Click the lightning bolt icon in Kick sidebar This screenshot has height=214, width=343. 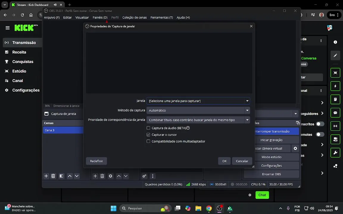click(335, 86)
